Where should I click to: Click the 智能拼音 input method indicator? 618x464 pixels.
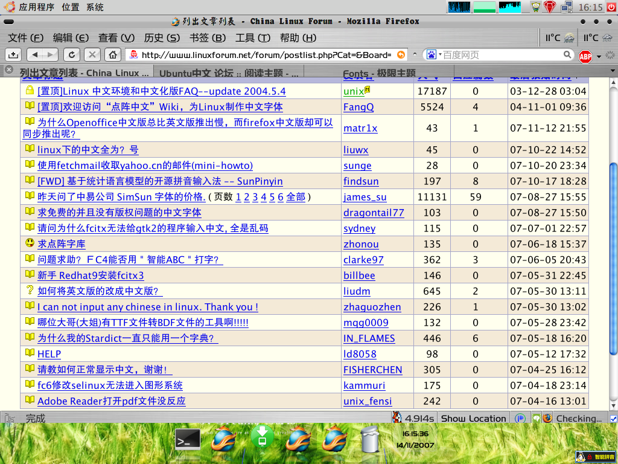coord(596,457)
